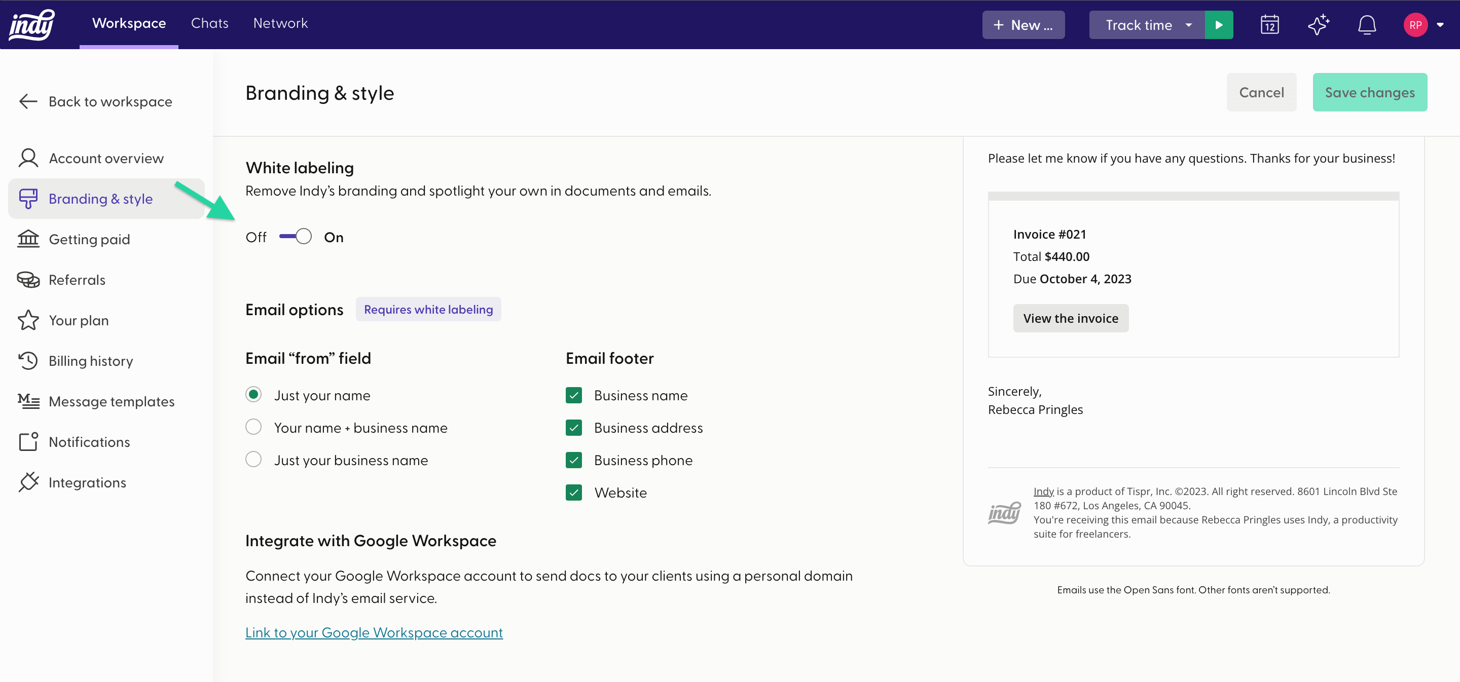Click the 'Due October 4, 2023' line
This screenshot has height=682, width=1460.
click(1072, 279)
